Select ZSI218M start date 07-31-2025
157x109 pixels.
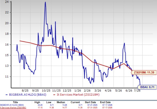(x=92, y=107)
